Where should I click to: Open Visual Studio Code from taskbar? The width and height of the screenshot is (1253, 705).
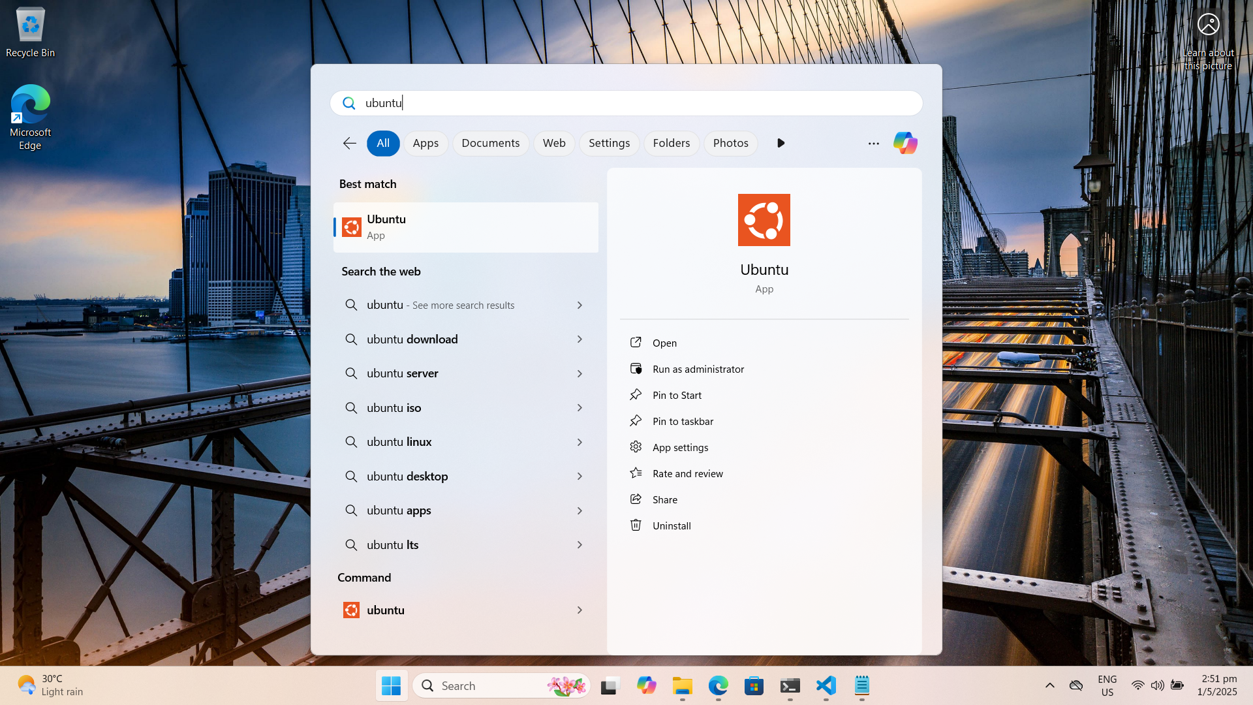tap(826, 685)
